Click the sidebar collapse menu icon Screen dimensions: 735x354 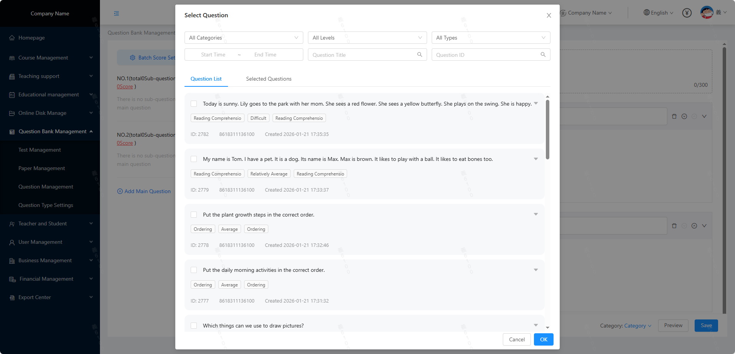[x=116, y=13]
